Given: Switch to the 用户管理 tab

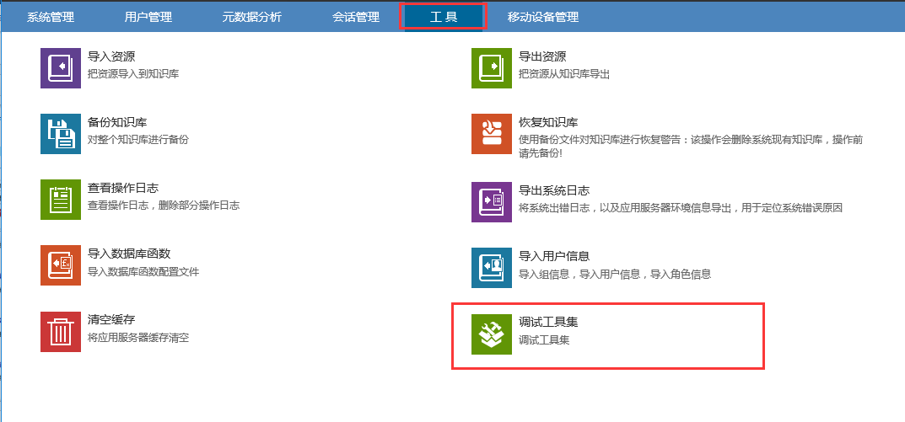Looking at the screenshot, I should point(148,17).
